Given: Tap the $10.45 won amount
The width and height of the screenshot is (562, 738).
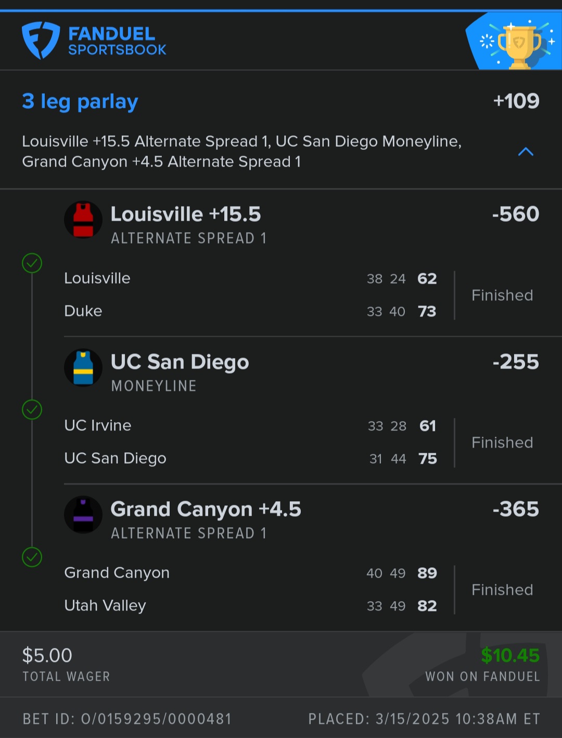Looking at the screenshot, I should tap(510, 656).
